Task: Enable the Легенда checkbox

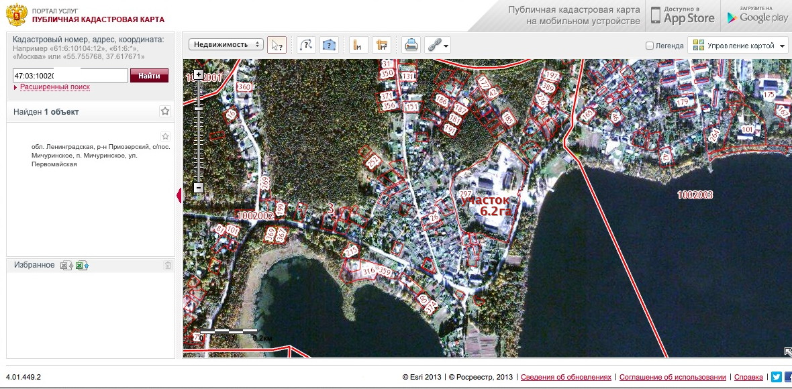Action: pos(649,46)
